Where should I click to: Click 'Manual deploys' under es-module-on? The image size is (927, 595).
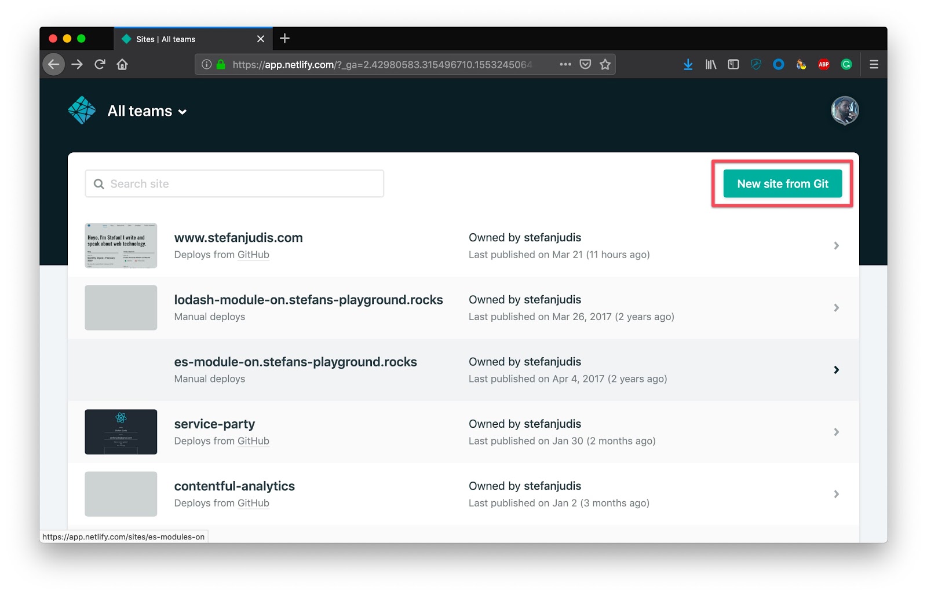coord(210,379)
